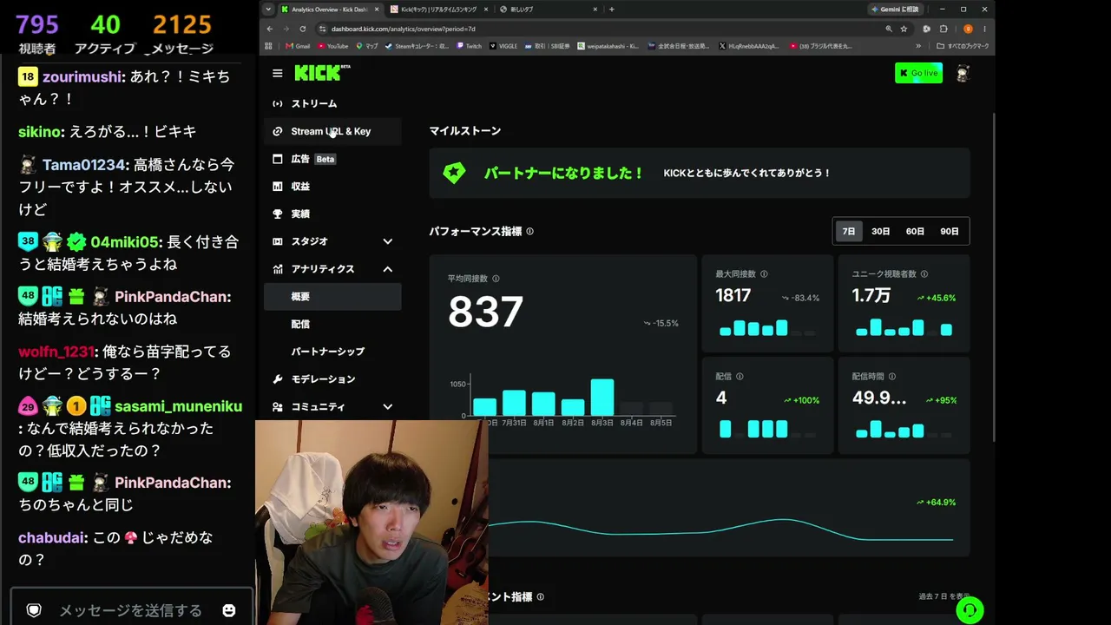Open モデレーション in the sidebar
Screen dimensions: 1111x625
click(x=332, y=379)
